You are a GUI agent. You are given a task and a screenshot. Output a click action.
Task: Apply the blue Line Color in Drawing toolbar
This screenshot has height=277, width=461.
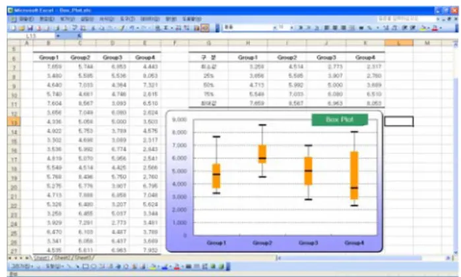pos(165,266)
